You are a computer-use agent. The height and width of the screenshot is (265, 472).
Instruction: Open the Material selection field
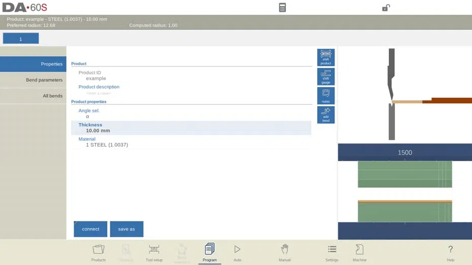point(191,142)
